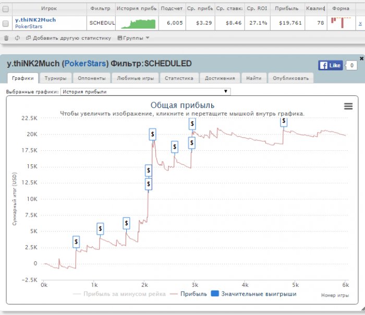
Task: Click the $19,761 profit cell
Action: 287,23
